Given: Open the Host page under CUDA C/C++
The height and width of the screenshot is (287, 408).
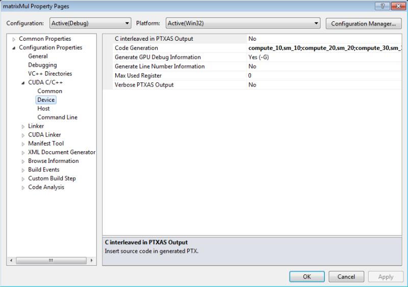Looking at the screenshot, I should tap(43, 108).
